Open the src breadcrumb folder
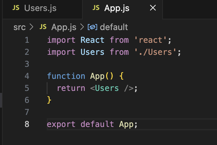The height and width of the screenshot is (145, 217). (19, 27)
